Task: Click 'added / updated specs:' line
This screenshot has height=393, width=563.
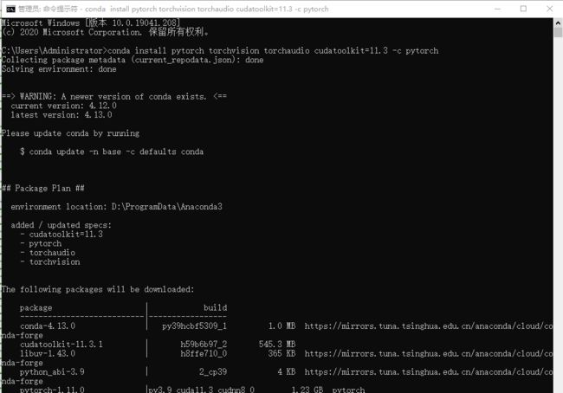Action: (61, 225)
